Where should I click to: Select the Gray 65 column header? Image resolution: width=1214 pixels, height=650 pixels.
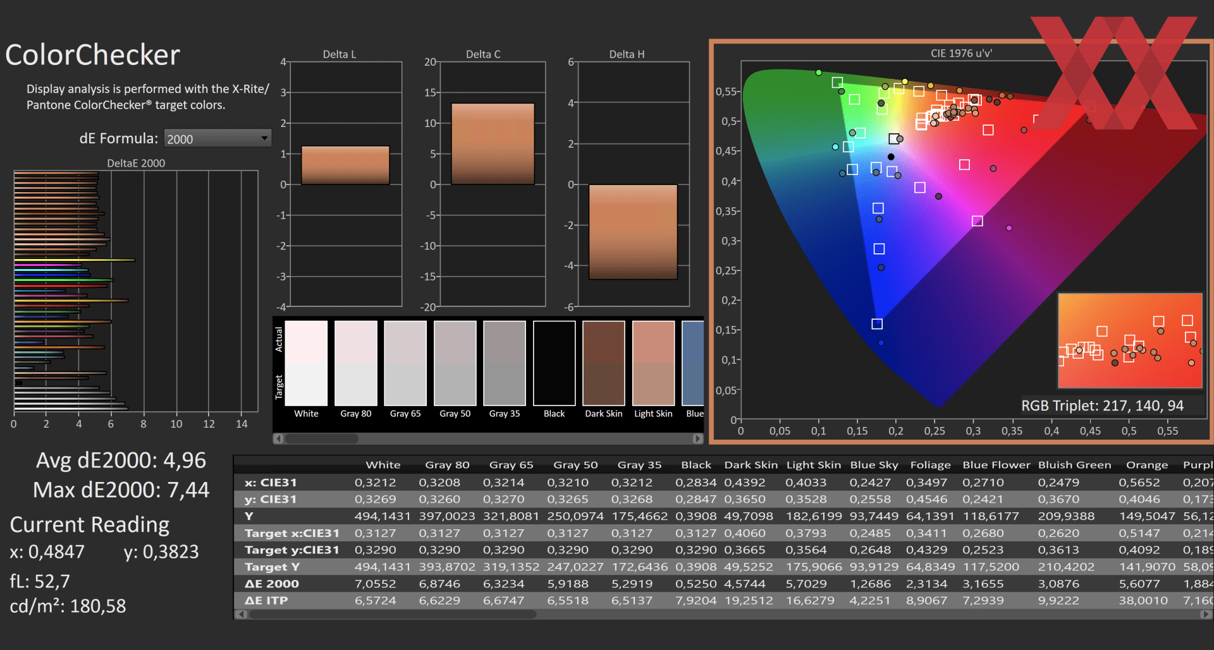[511, 465]
